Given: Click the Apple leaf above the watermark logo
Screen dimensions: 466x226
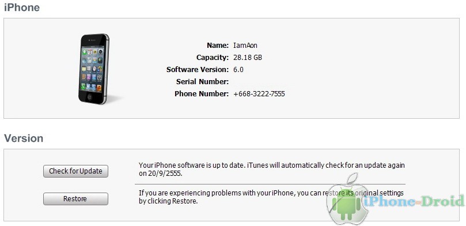Looking at the screenshot, I should (351, 178).
